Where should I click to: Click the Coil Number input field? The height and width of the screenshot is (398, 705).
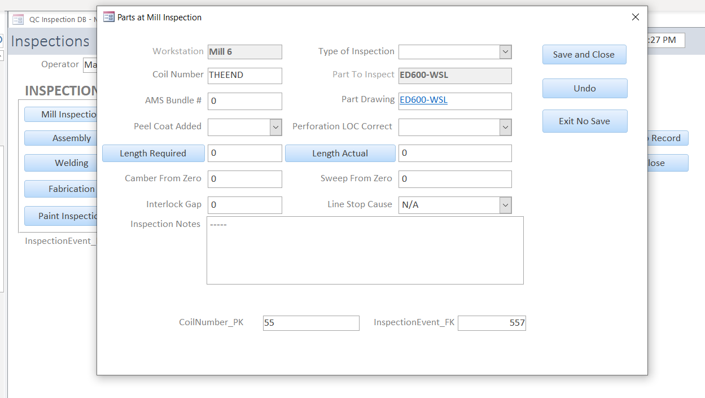(244, 76)
